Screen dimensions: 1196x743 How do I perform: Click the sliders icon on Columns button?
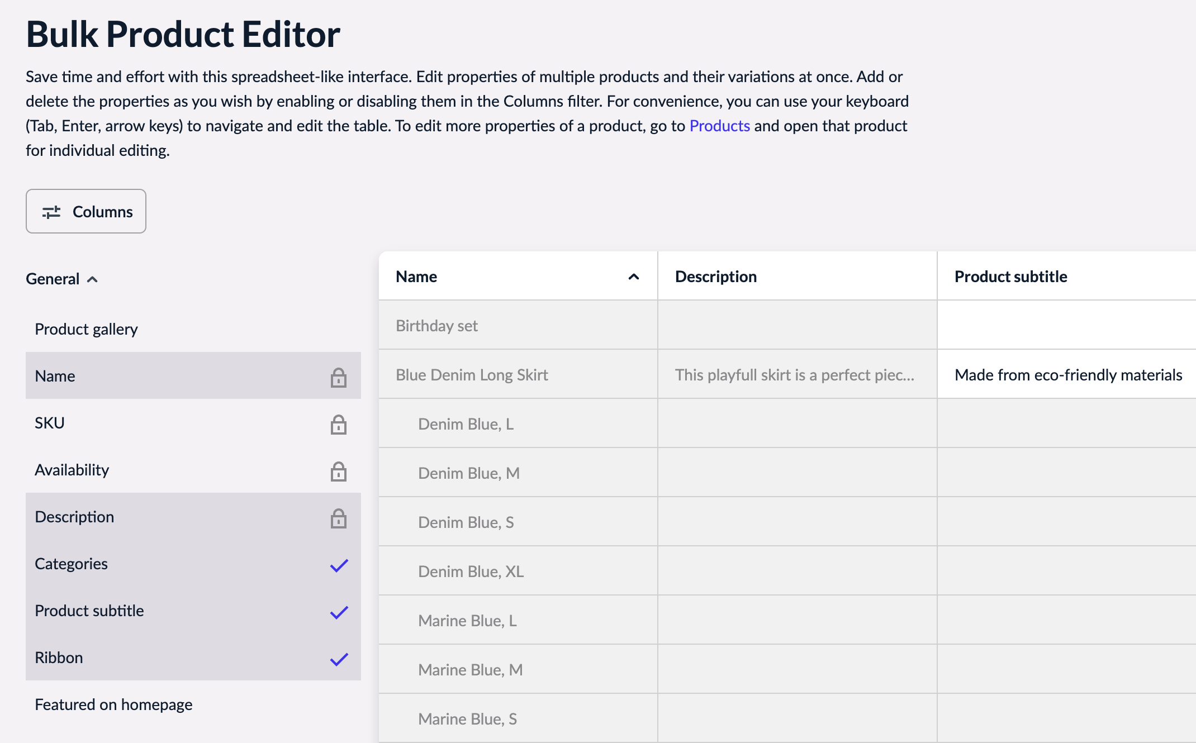click(x=51, y=212)
